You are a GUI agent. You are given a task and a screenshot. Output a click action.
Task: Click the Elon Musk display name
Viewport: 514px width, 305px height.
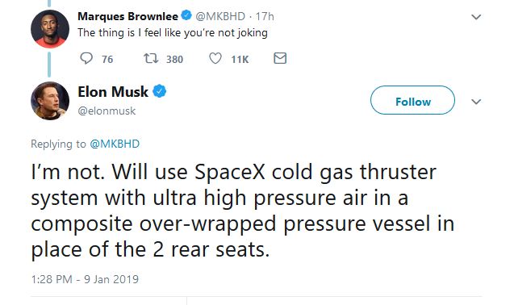pyautogui.click(x=113, y=92)
